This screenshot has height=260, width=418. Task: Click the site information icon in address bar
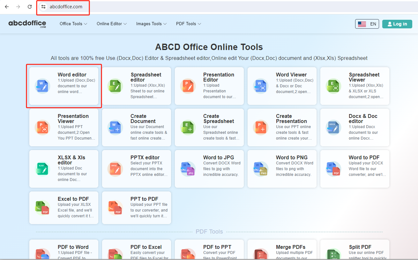pos(43,7)
